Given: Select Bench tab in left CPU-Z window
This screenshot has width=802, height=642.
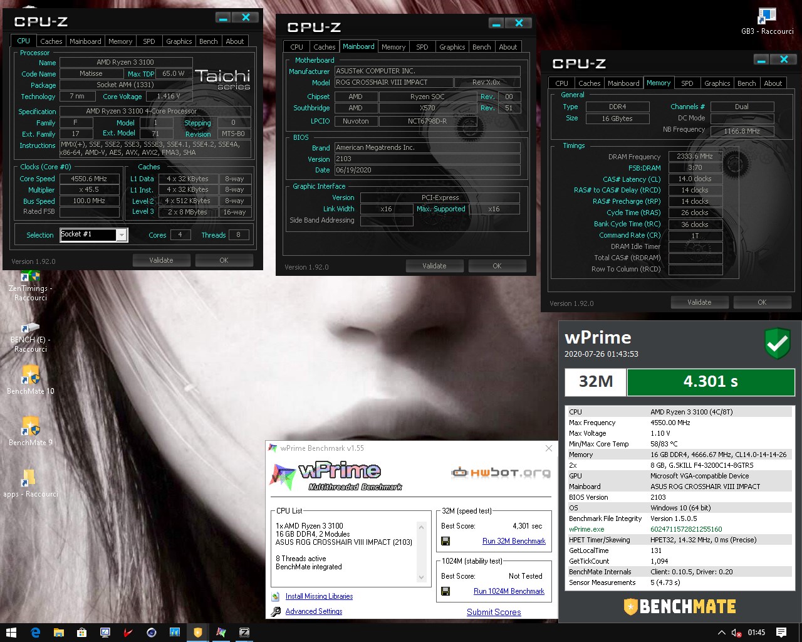Looking at the screenshot, I should coord(209,41).
